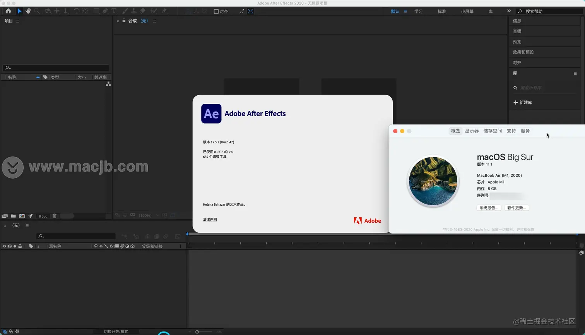Click the expand-arrow icon next to 对齐

pyautogui.click(x=242, y=11)
